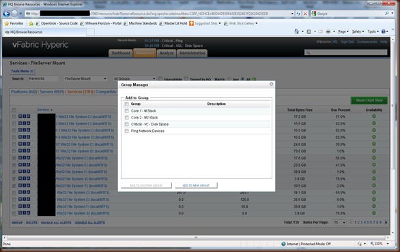The width and height of the screenshot is (400, 252).
Task: Check the Critical - vC - Disk Space group
Action: pyautogui.click(x=126, y=124)
